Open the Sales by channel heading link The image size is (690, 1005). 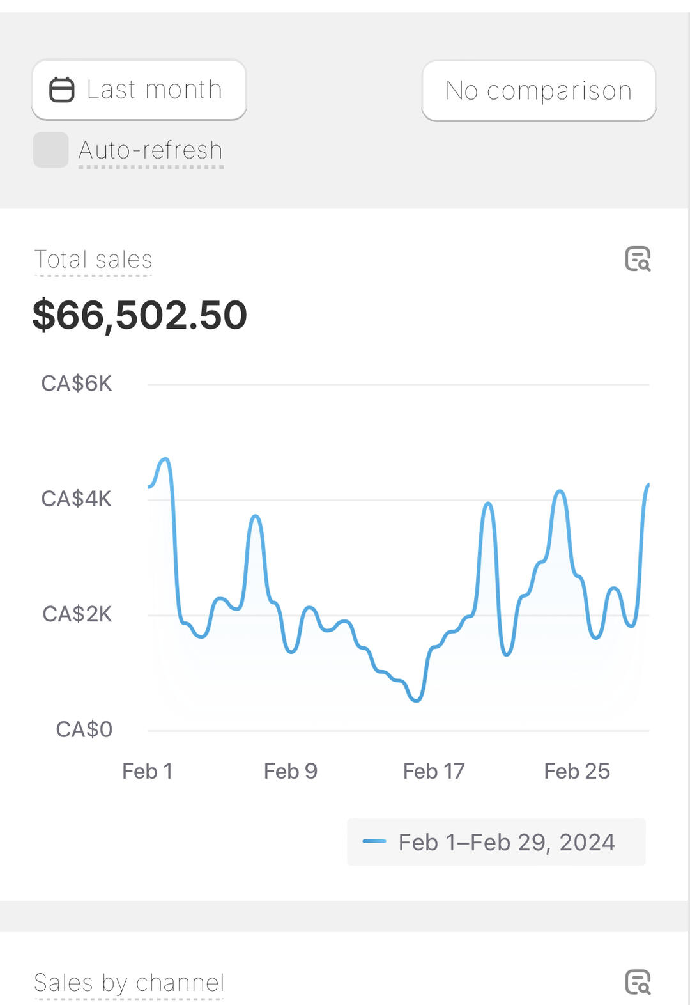pos(129,983)
